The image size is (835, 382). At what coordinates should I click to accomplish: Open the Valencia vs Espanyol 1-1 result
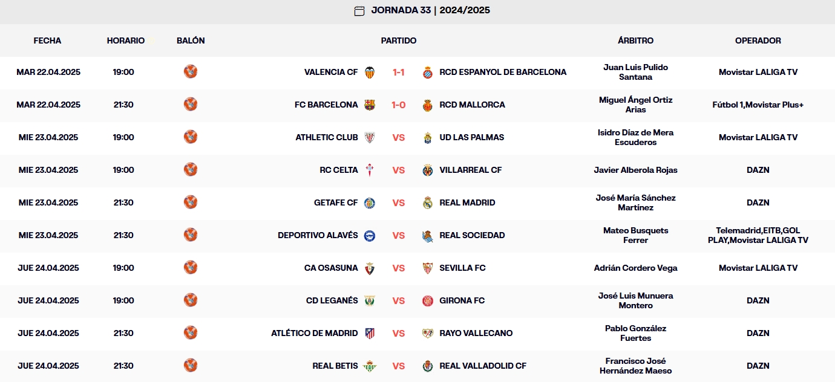[398, 73]
